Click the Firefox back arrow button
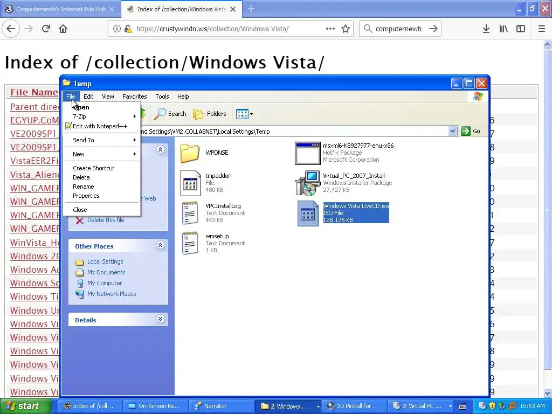This screenshot has width=552, height=414. pos(11,29)
